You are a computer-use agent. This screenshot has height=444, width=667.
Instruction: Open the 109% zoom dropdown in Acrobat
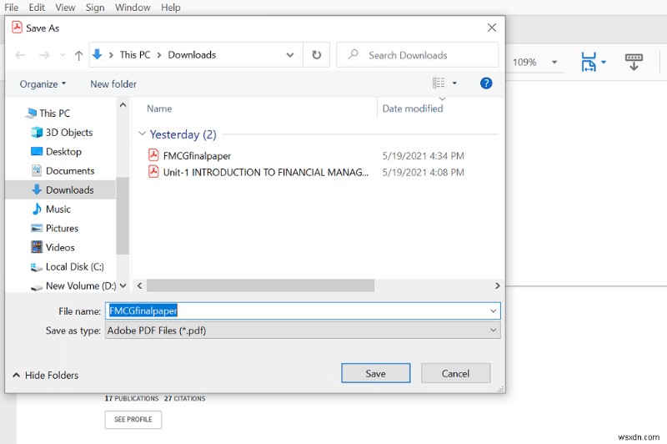554,62
